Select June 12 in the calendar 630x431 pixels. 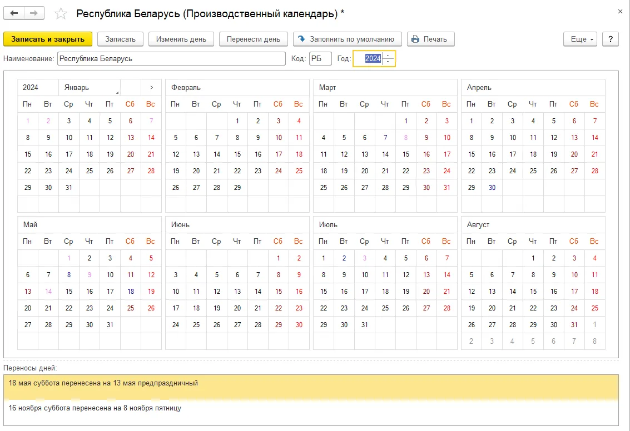tap(217, 292)
